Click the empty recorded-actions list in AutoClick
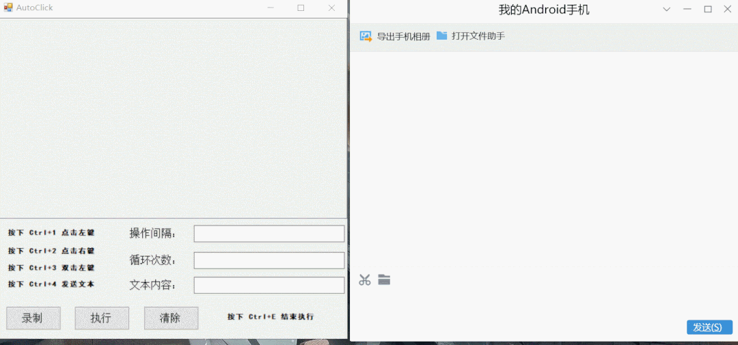This screenshot has width=738, height=345. (173, 118)
